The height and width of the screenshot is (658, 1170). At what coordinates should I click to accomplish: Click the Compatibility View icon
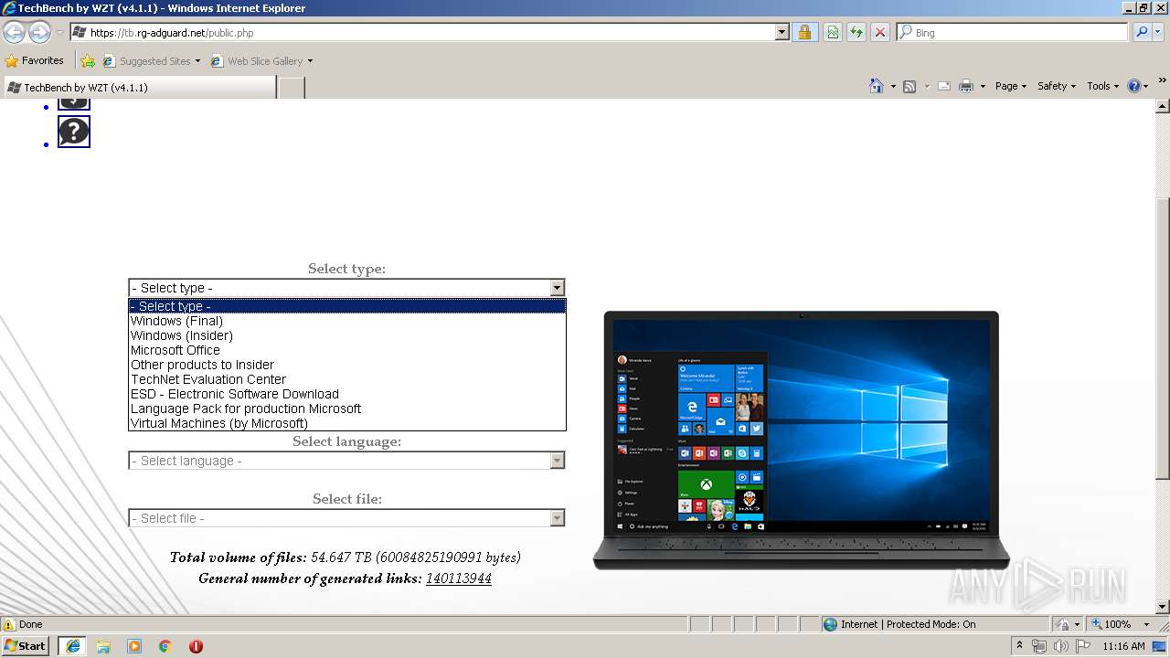tap(833, 32)
